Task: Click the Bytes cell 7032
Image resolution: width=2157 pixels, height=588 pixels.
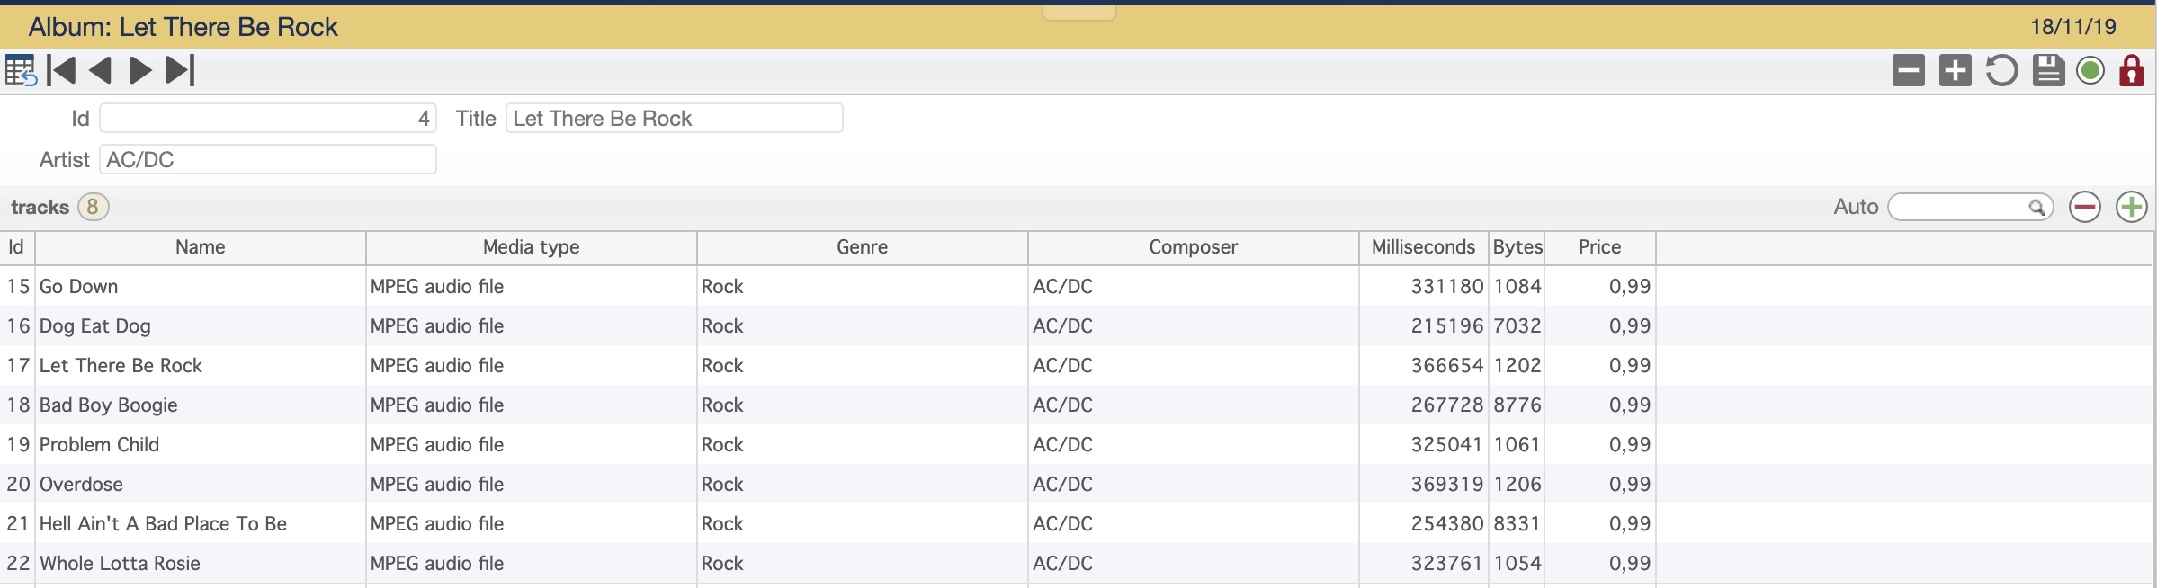Action: (x=1517, y=325)
